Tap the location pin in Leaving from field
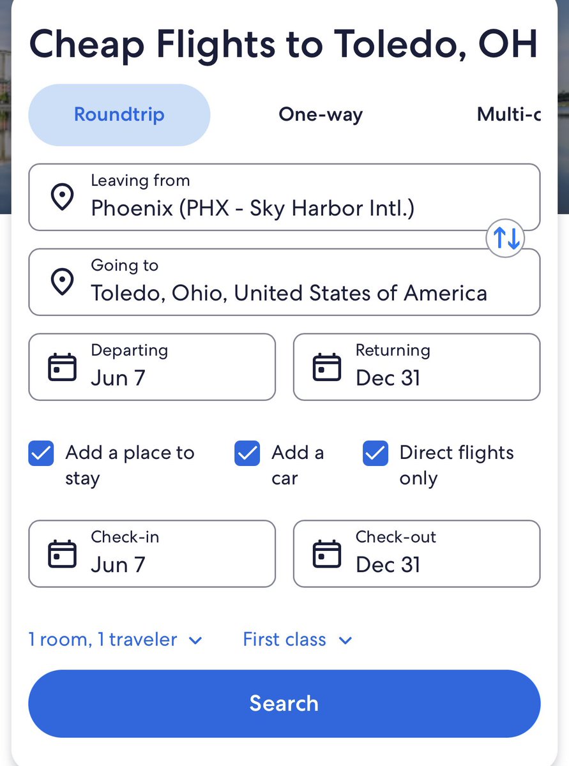This screenshot has height=766, width=569. 62,197
